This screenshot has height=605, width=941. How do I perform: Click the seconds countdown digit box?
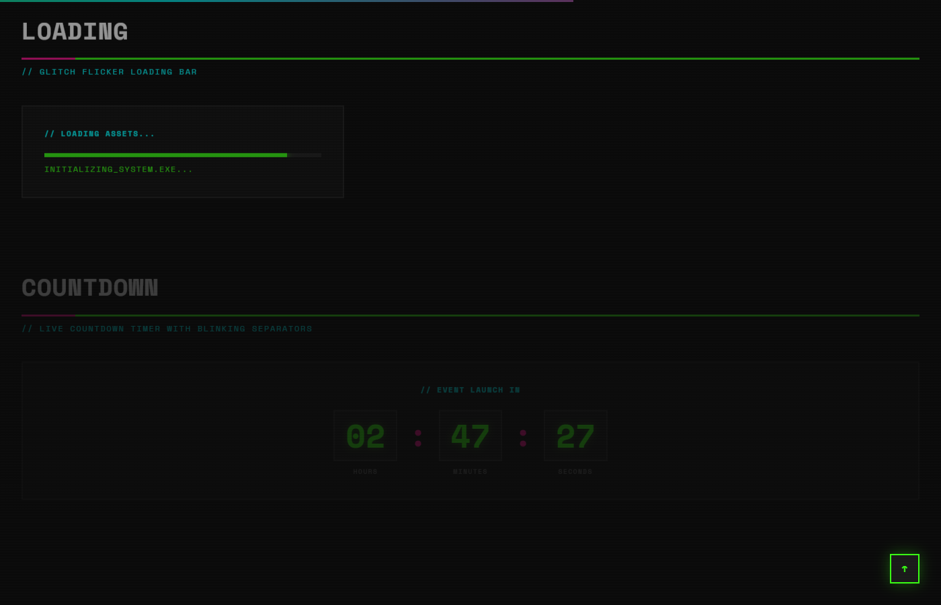tap(575, 436)
